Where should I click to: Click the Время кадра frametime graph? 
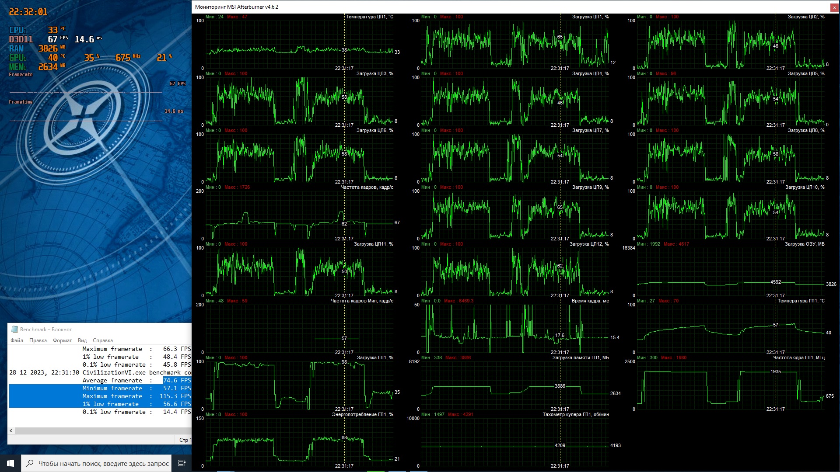[515, 328]
